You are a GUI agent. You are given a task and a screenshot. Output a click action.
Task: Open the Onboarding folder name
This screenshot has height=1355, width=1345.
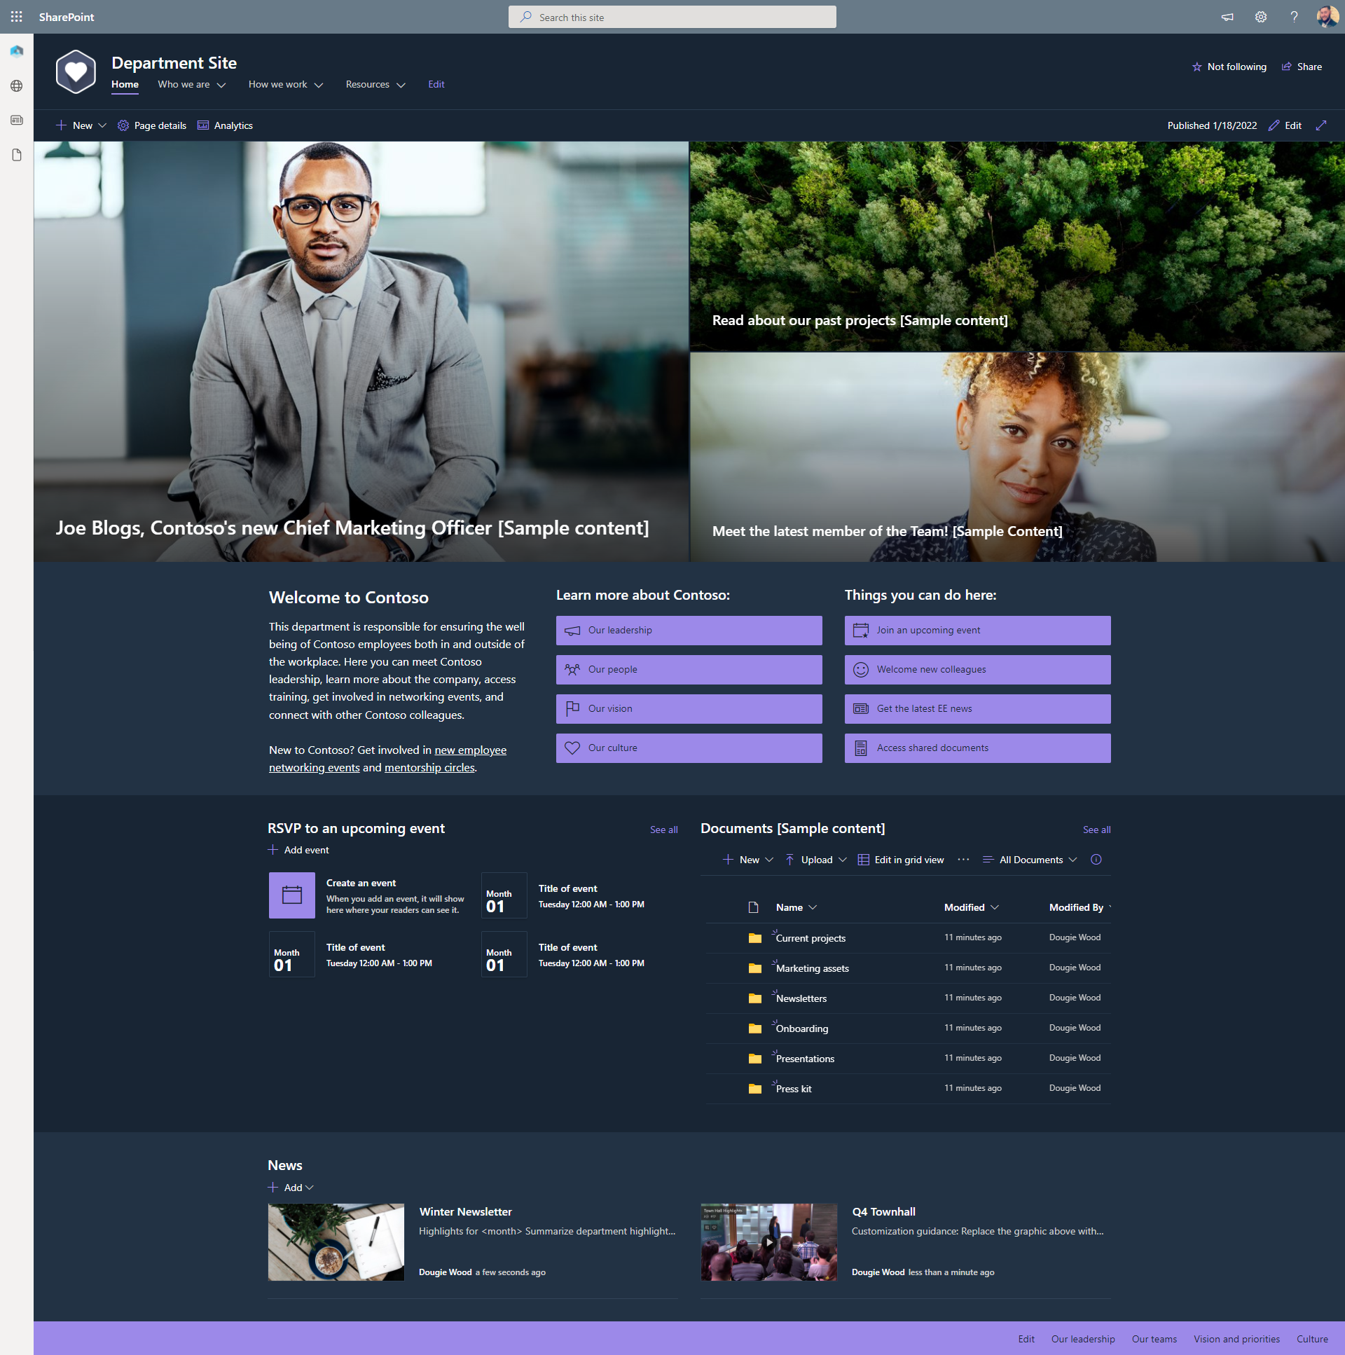point(801,1029)
